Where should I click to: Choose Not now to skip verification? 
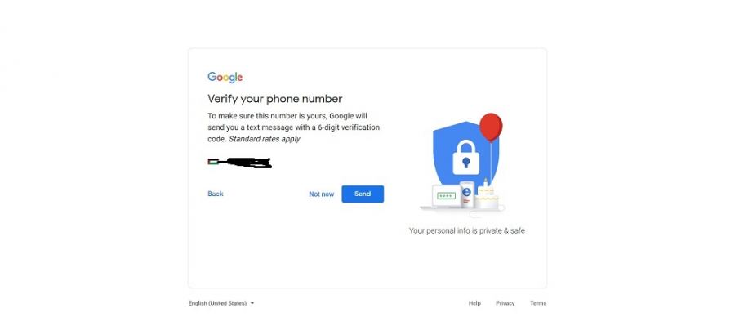click(x=322, y=194)
